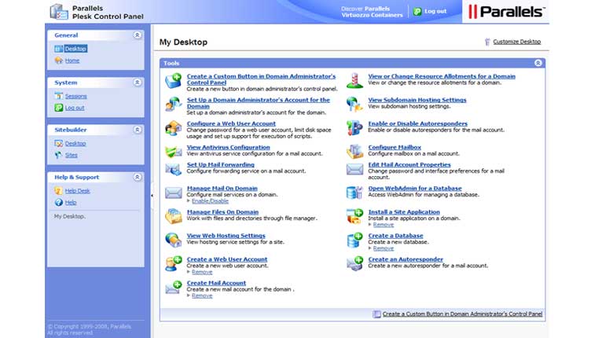Viewport: 613px width, 338px height.
Task: Open Sessions in the System menu
Action: click(x=76, y=96)
